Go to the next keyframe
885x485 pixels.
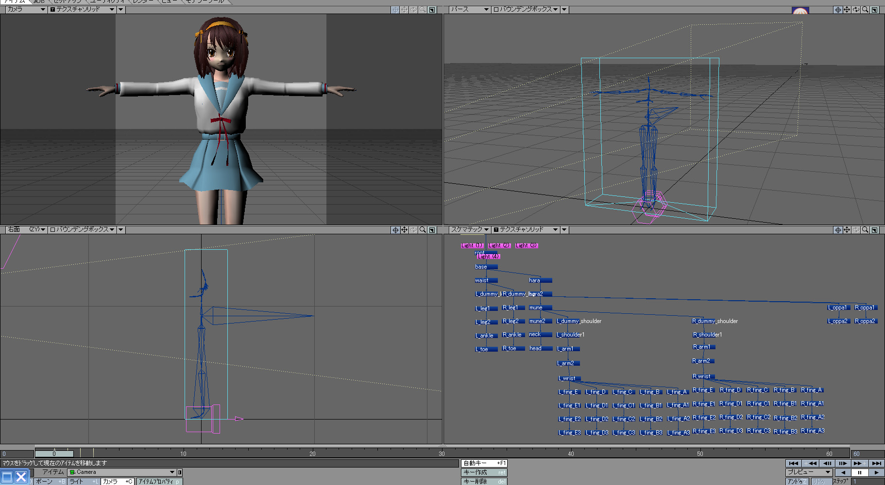pyautogui.click(x=859, y=463)
